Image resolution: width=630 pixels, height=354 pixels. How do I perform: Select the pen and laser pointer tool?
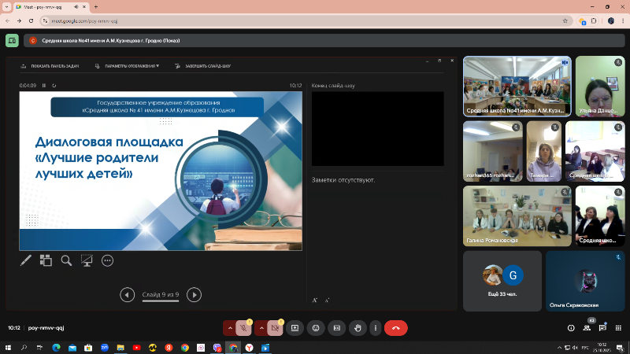coord(26,260)
